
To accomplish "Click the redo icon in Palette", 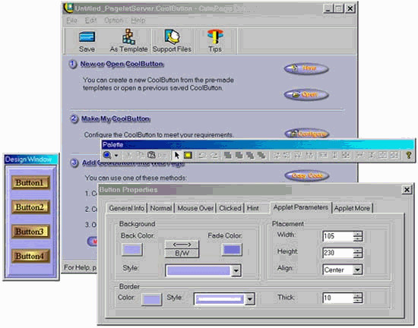I will (x=214, y=155).
